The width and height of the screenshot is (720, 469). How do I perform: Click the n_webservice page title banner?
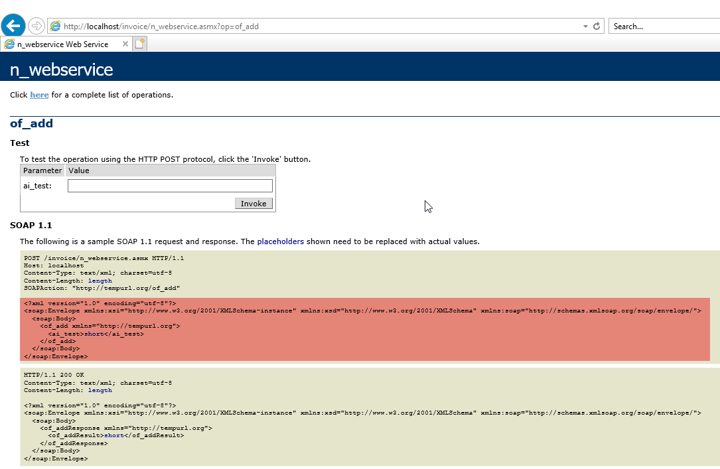click(62, 70)
